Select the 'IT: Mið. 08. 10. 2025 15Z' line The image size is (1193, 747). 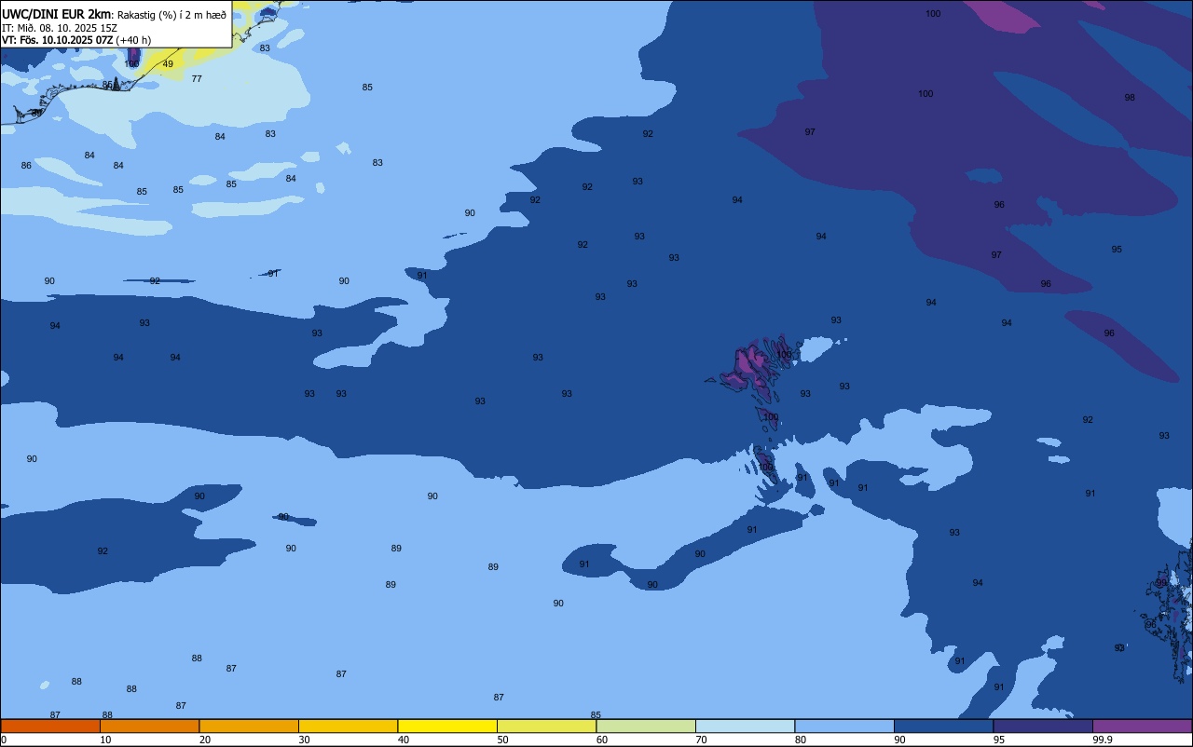tap(60, 28)
